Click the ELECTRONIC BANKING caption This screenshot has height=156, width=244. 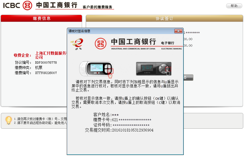(x=172, y=49)
